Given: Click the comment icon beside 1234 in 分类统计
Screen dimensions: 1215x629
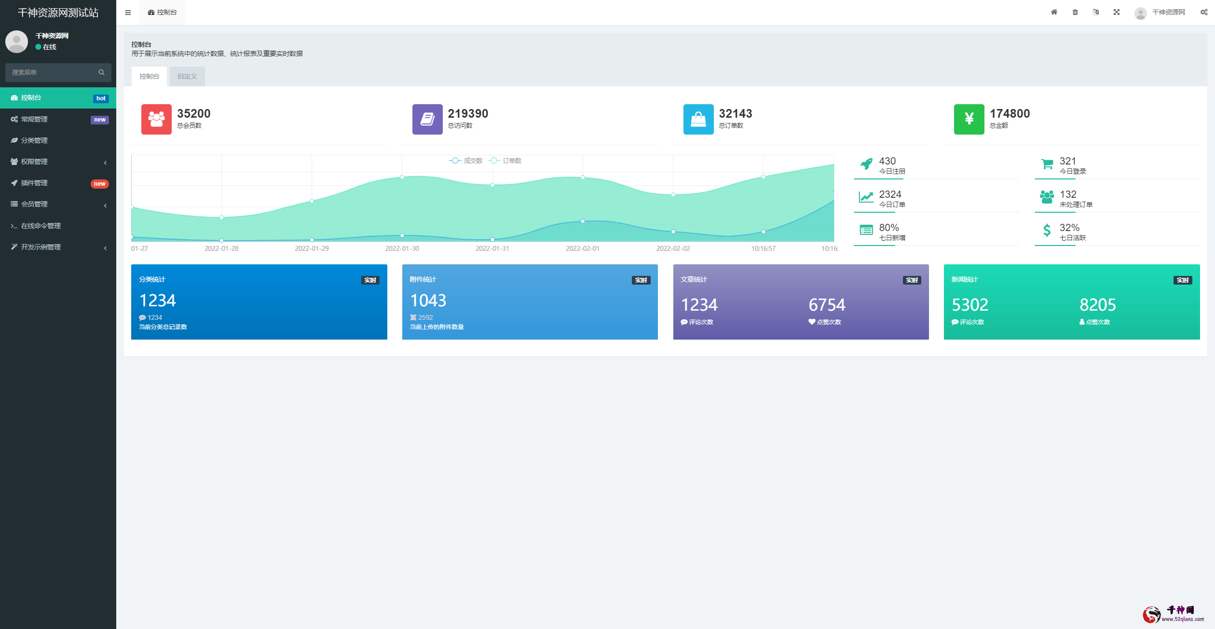Looking at the screenshot, I should pos(142,317).
